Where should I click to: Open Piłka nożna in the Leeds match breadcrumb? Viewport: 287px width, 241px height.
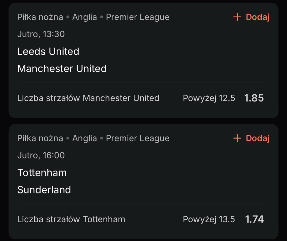pyautogui.click(x=40, y=17)
